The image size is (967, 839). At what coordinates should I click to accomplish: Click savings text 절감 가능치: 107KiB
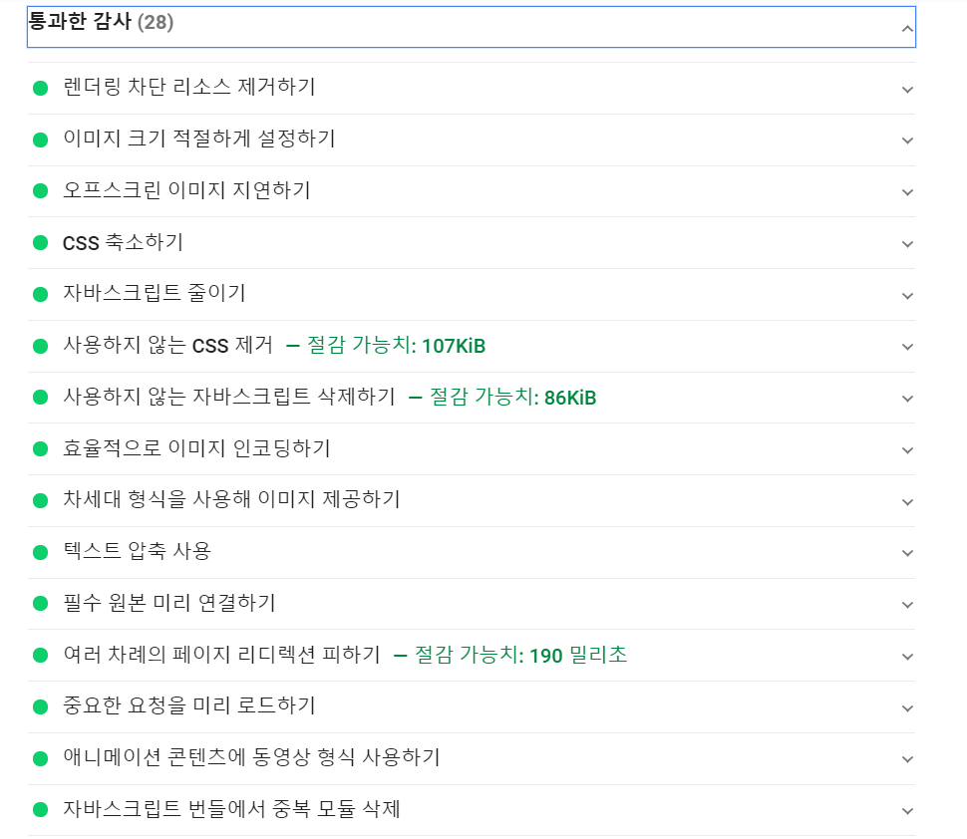pos(397,345)
